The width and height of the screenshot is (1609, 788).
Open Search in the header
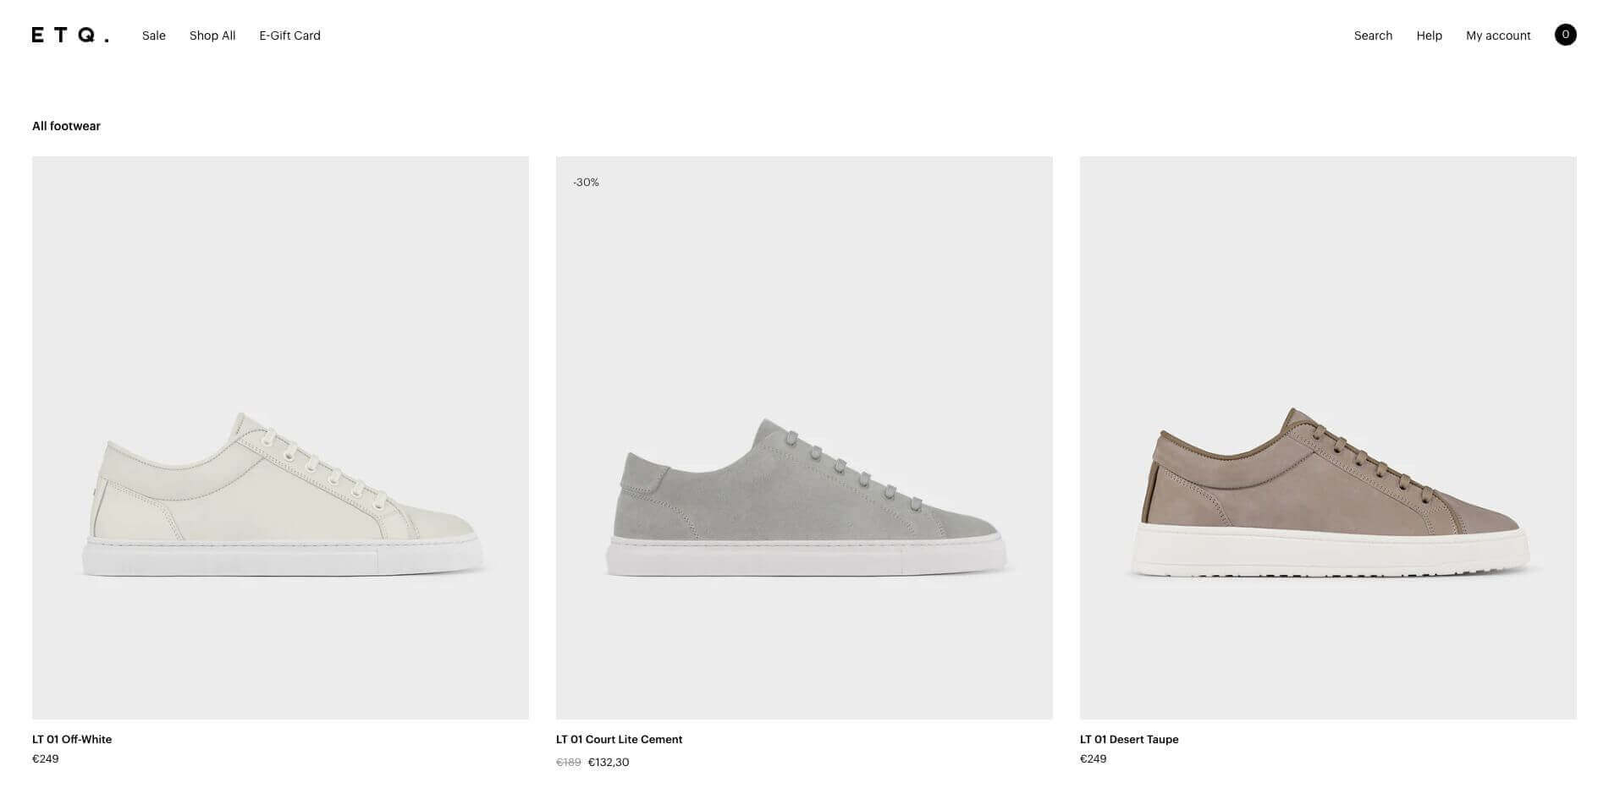[x=1373, y=36]
